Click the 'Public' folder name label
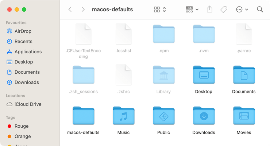This screenshot has width=270, height=146. click(x=163, y=132)
